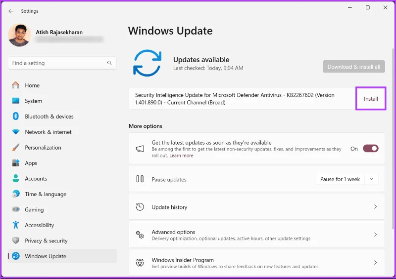Select Privacy & security text

tap(46, 241)
